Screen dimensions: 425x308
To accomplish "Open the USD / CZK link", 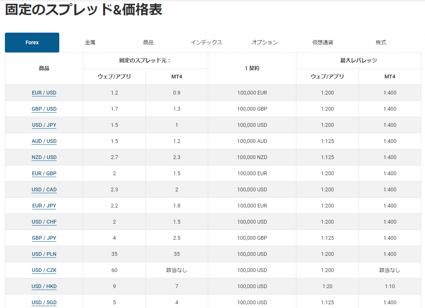I will pyautogui.click(x=44, y=270).
